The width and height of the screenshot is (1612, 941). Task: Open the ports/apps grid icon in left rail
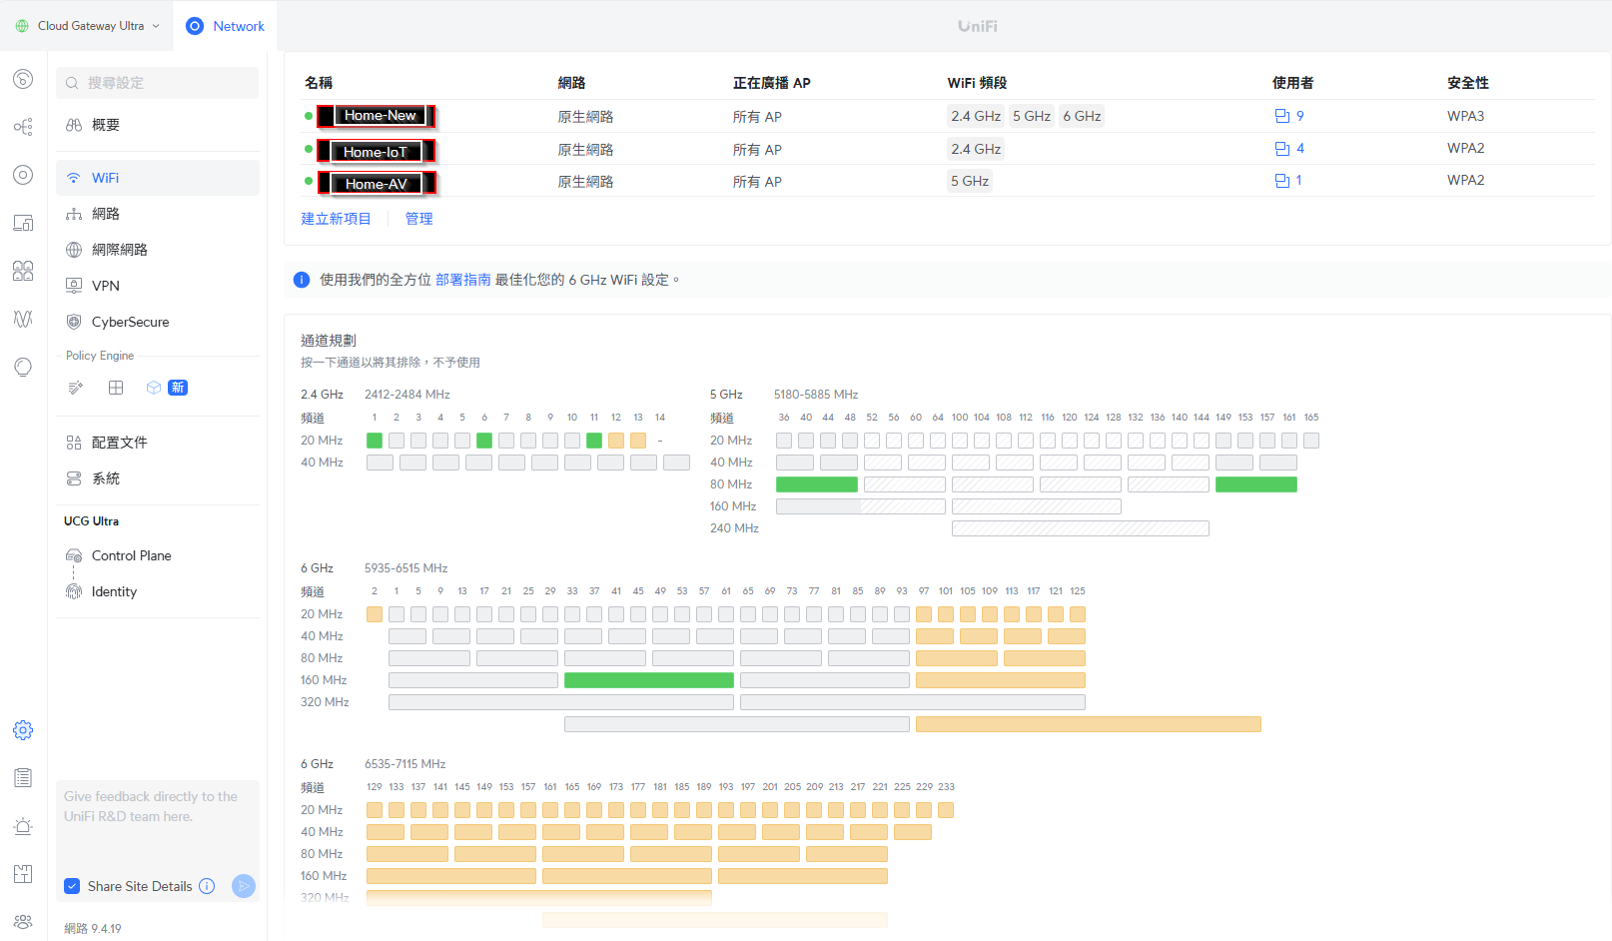point(23,271)
